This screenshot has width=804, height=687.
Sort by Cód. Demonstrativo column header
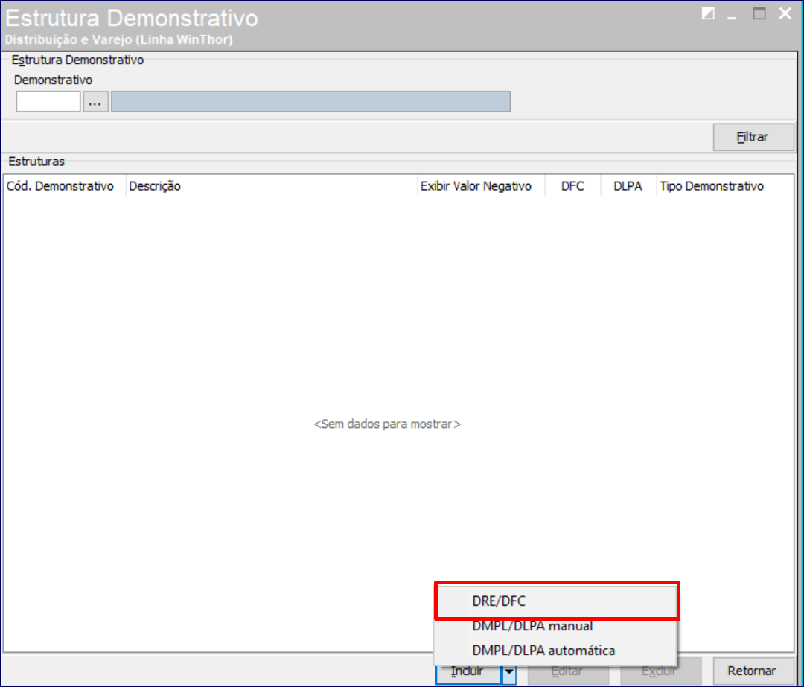click(x=64, y=186)
